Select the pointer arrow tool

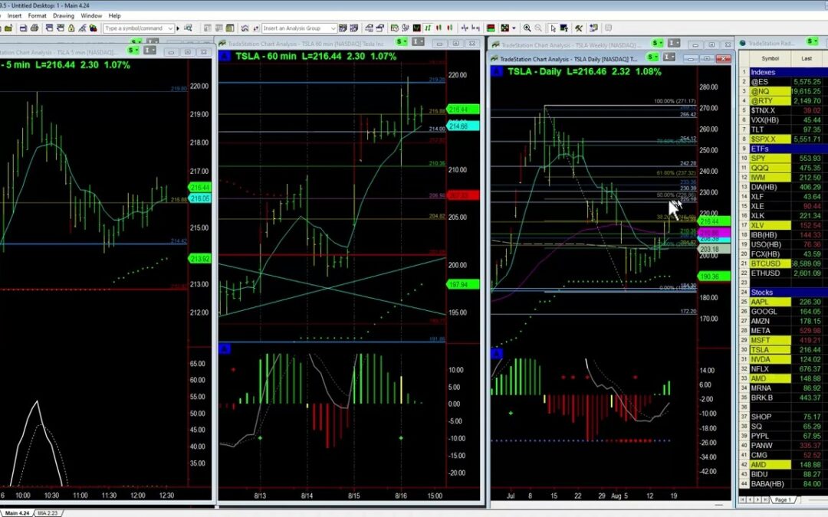(553, 28)
